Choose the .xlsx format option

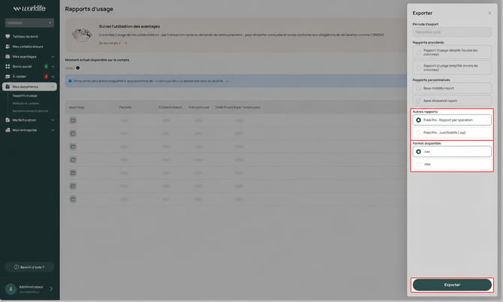(x=452, y=164)
